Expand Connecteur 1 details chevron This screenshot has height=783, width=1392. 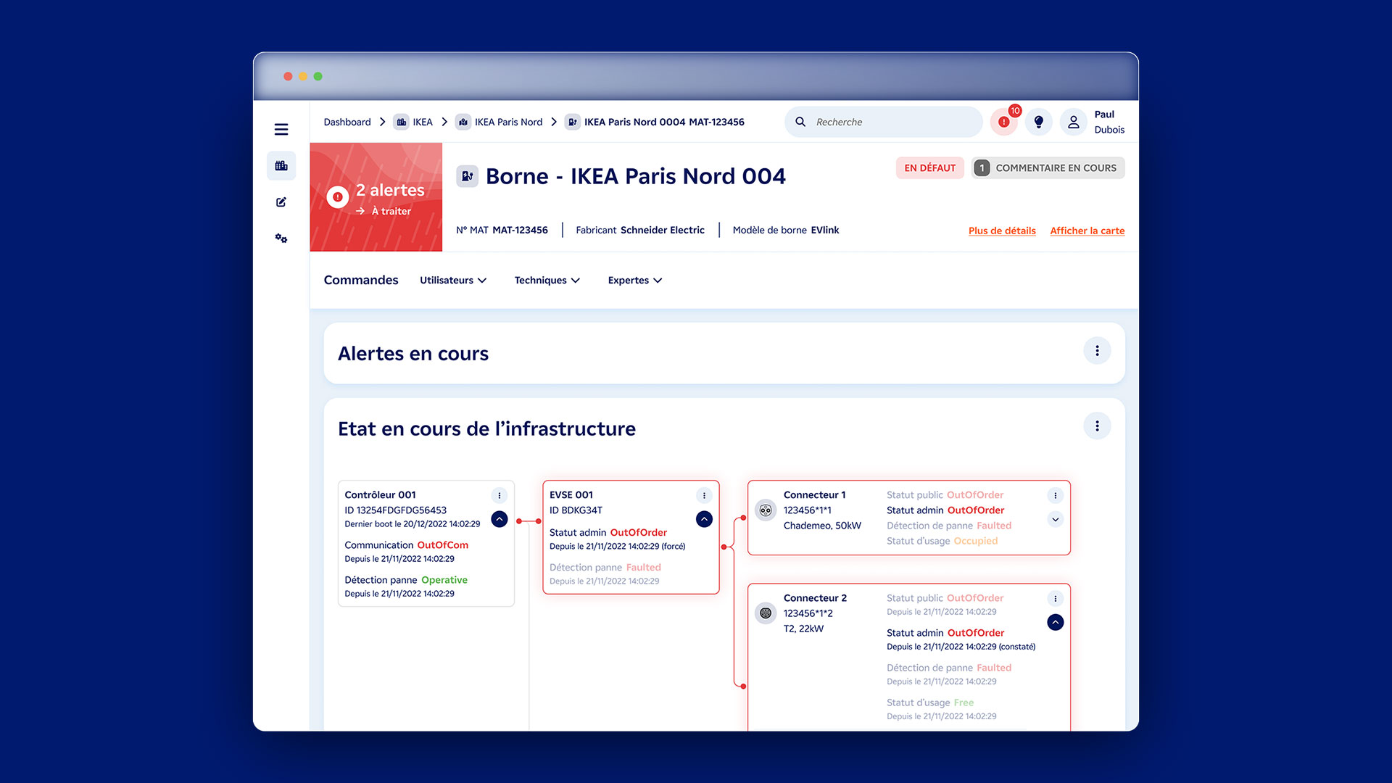pos(1056,519)
